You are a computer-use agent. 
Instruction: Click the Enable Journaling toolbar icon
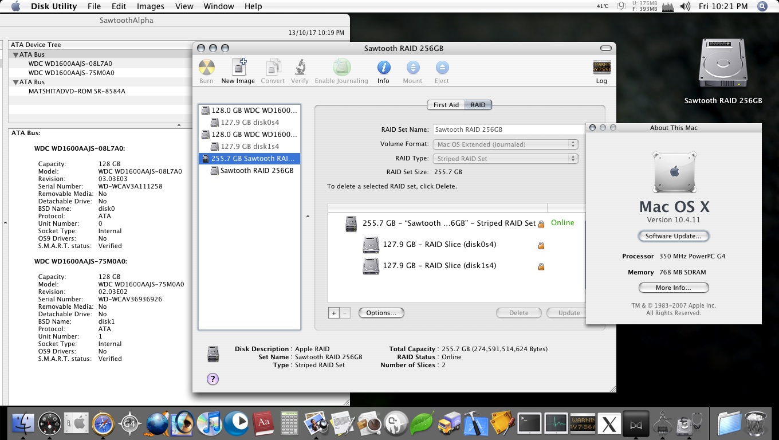click(x=341, y=68)
